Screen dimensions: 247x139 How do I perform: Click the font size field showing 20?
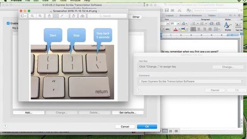point(173,24)
